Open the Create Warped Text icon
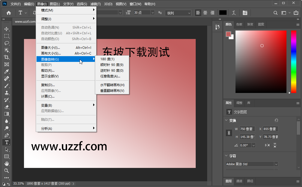 234,13
